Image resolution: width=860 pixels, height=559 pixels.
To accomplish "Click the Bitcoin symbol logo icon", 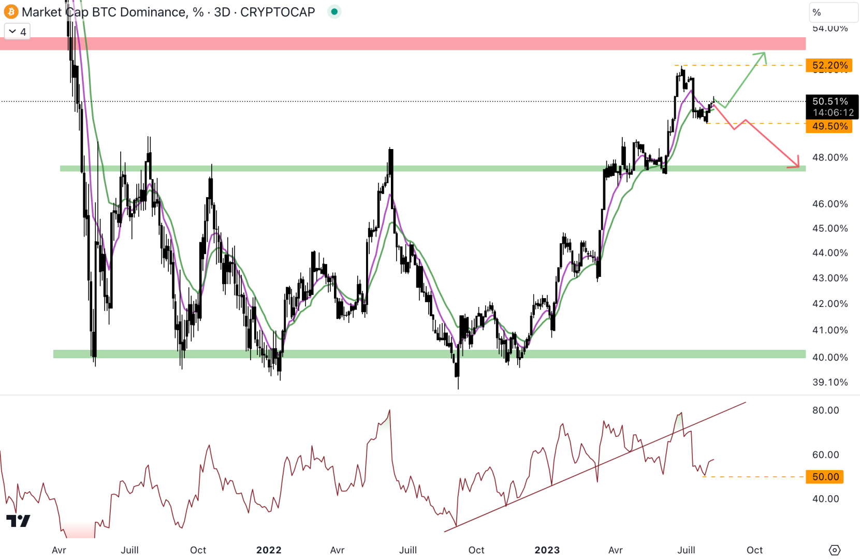I will pyautogui.click(x=11, y=11).
